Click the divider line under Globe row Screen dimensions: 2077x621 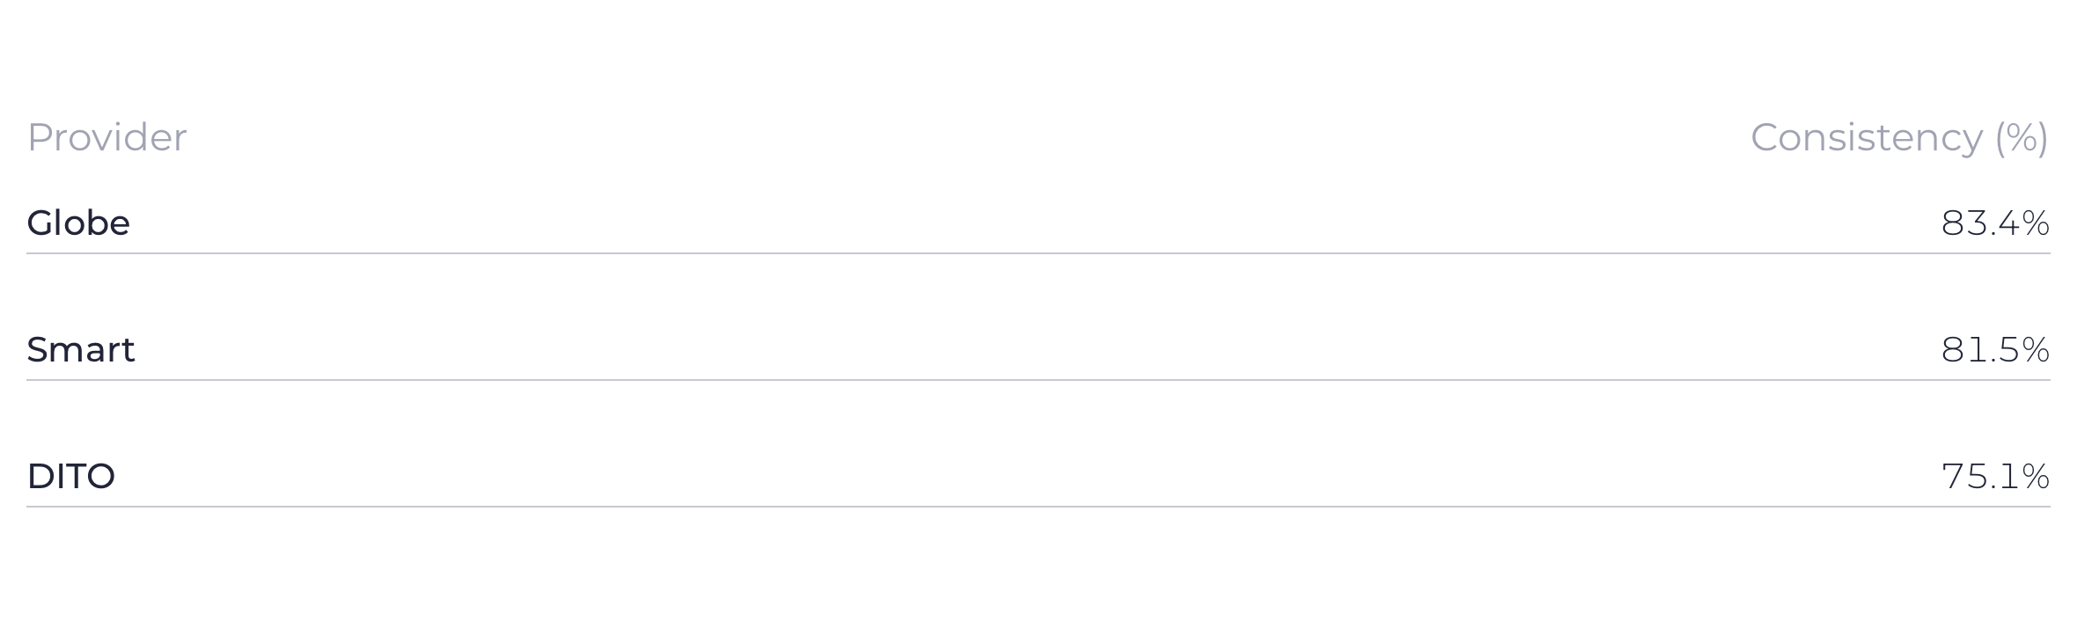pos(1038,253)
